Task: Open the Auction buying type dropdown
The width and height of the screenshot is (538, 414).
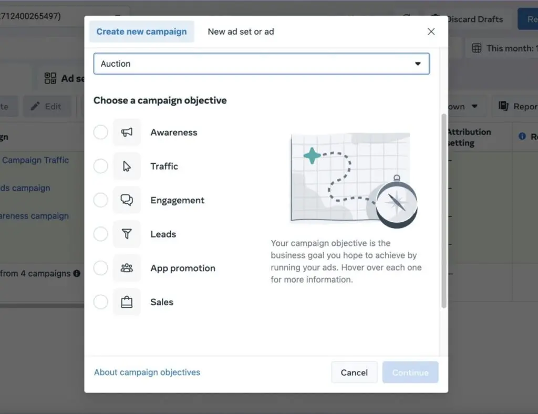Action: (261, 64)
